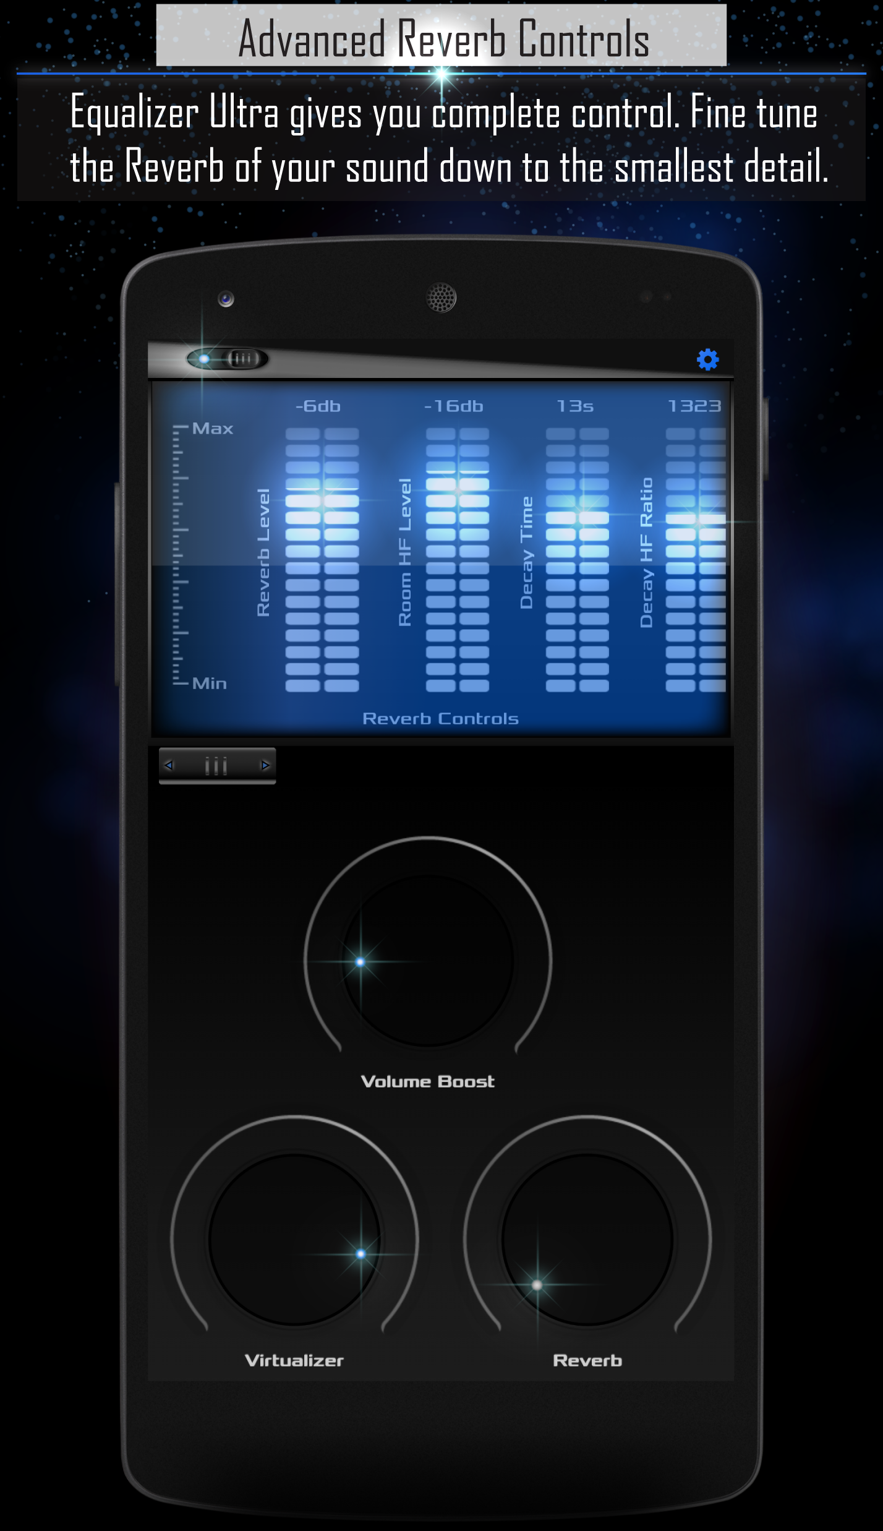
Task: Click the Virtualizer label
Action: (294, 1361)
